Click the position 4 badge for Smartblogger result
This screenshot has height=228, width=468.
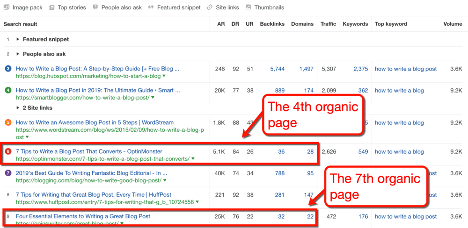pos(8,91)
